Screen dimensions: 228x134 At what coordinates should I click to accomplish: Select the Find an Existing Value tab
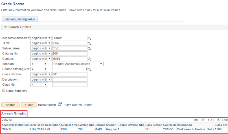[x=20, y=19]
